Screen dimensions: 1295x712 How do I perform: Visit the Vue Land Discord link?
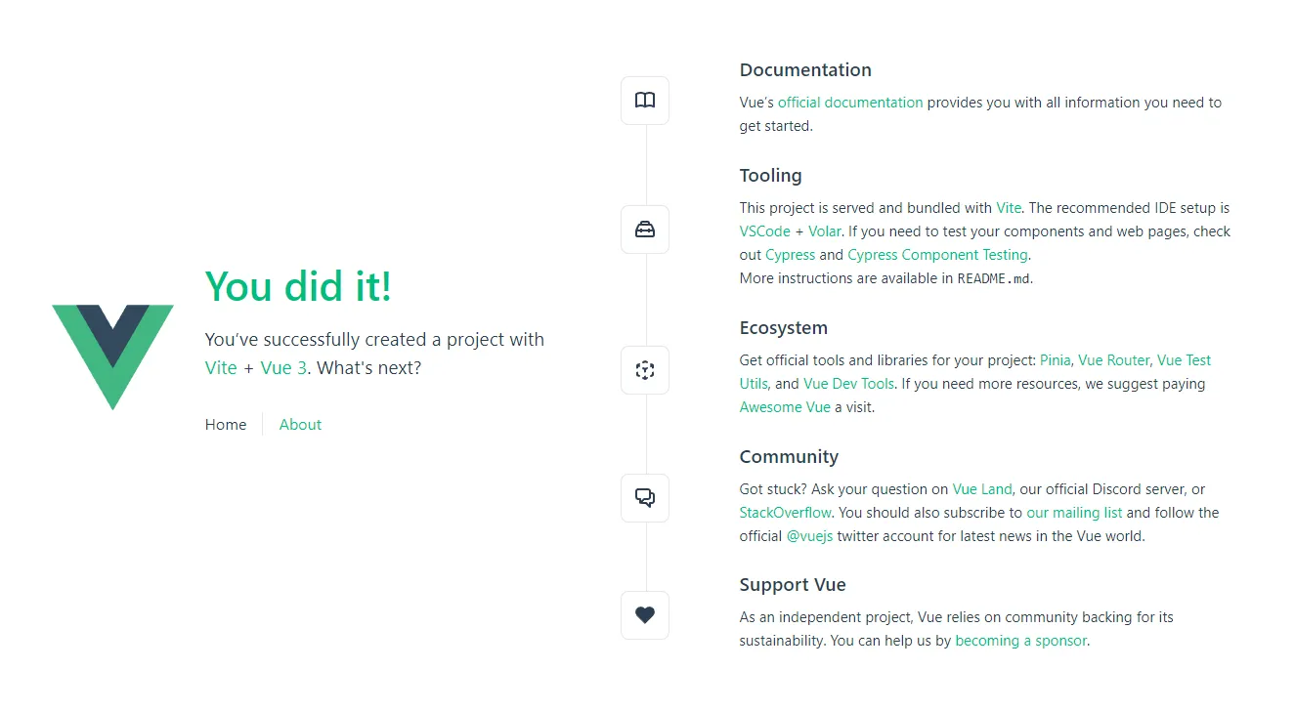click(982, 489)
